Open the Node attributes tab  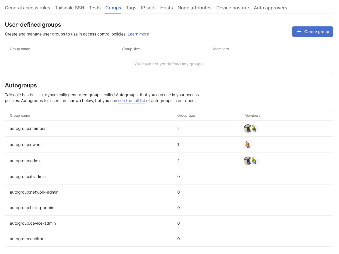coord(194,8)
